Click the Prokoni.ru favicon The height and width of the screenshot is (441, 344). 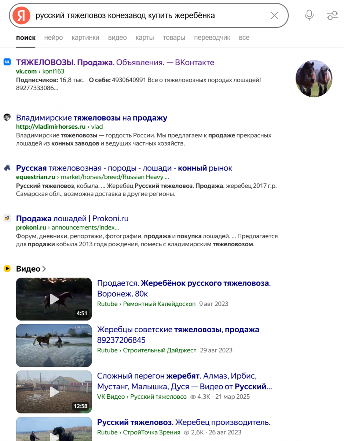[x=7, y=218]
